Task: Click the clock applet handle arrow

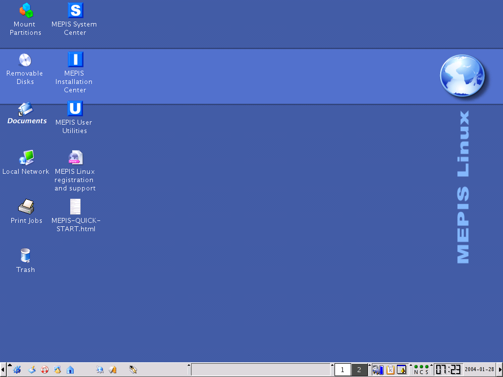Action: [x=431, y=365]
